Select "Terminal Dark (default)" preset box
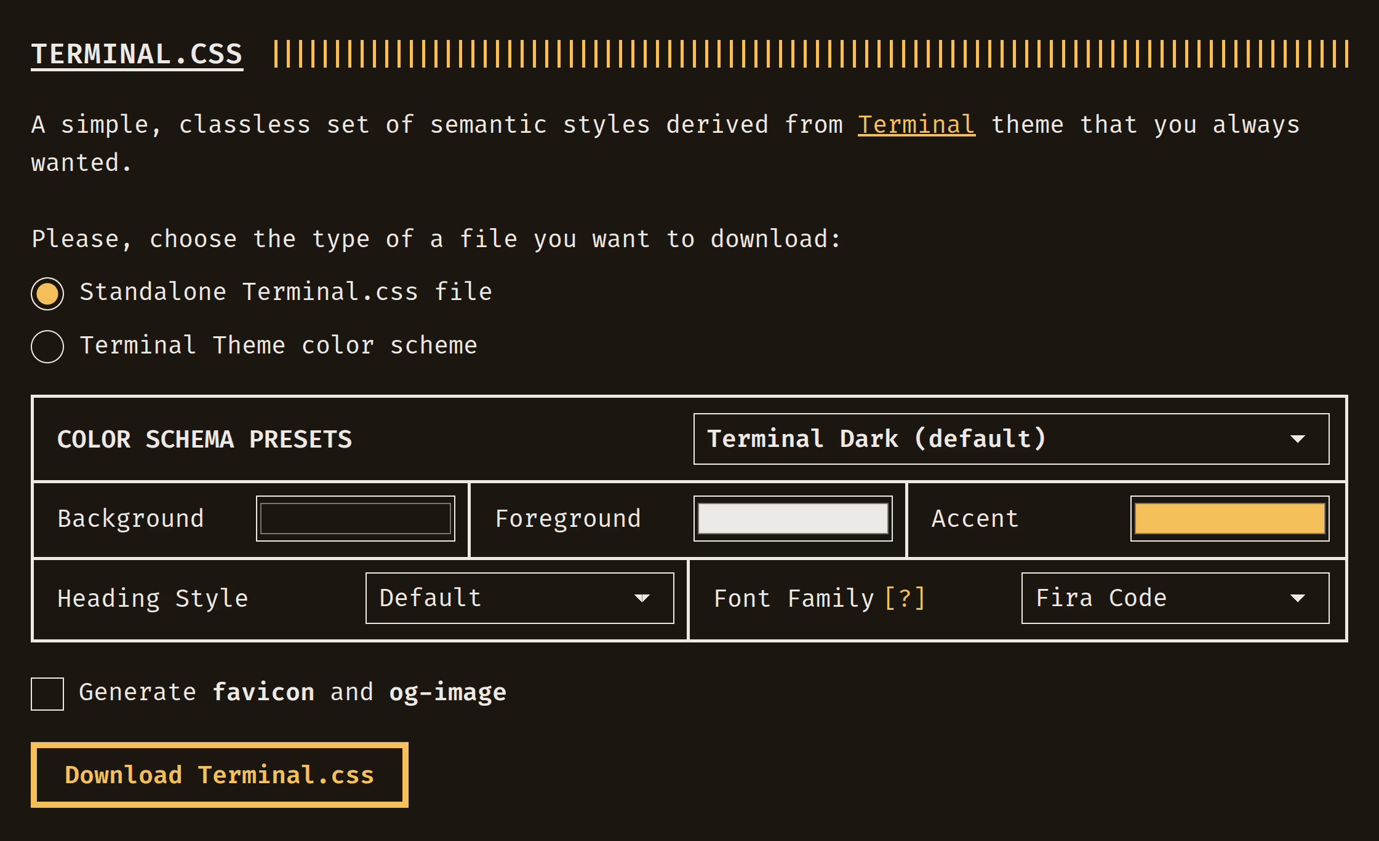1379x841 pixels. [x=1011, y=438]
